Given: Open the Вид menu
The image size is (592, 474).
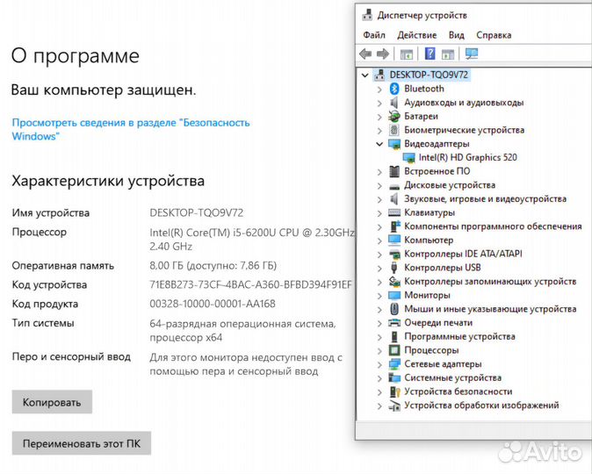Looking at the screenshot, I should (x=456, y=35).
